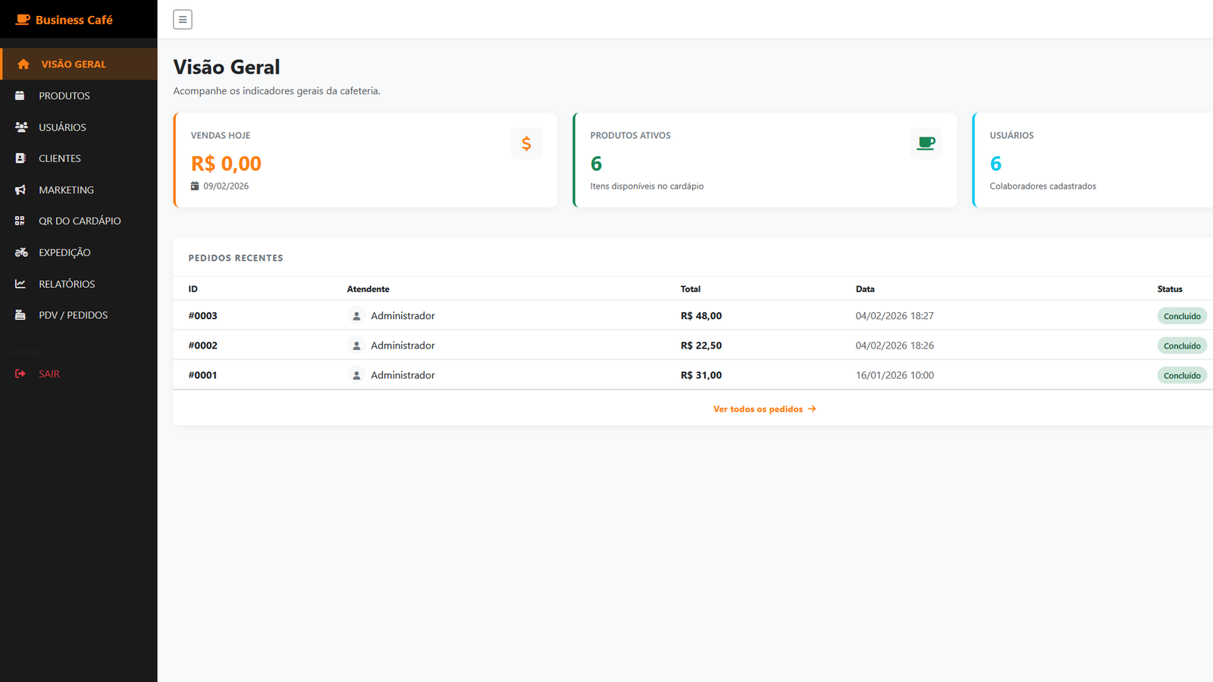Image resolution: width=1213 pixels, height=682 pixels.
Task: Open Expedição via the motorcycle icon
Action: click(21, 252)
